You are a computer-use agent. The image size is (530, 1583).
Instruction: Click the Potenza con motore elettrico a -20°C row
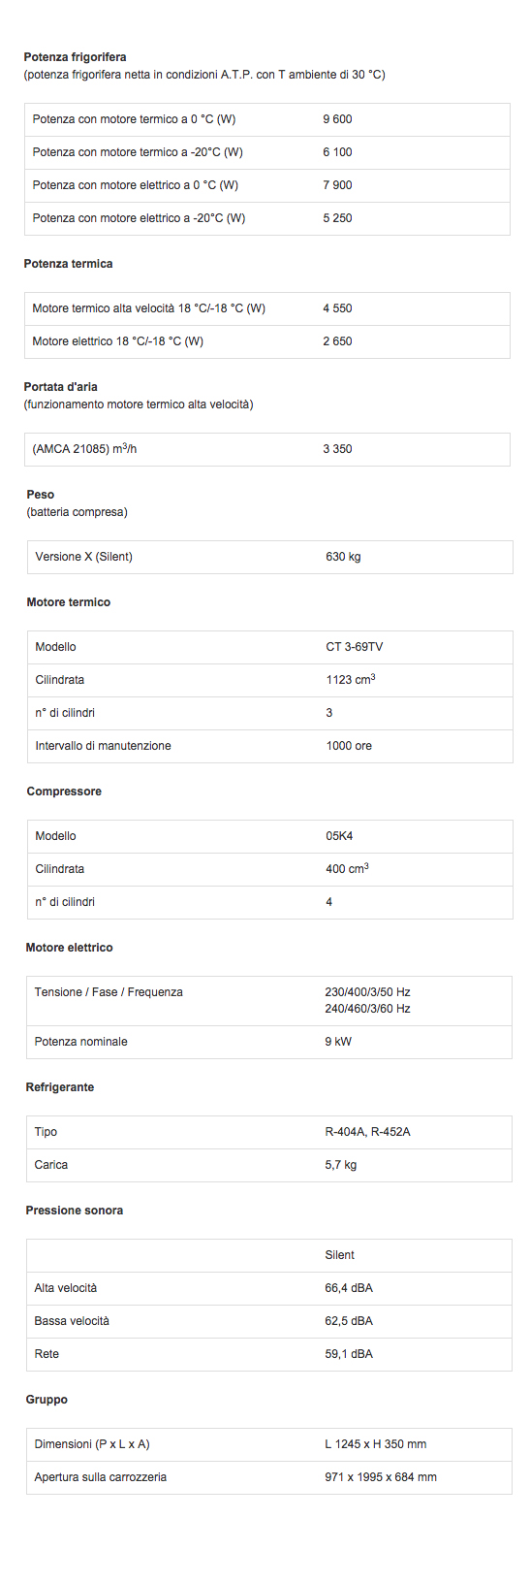tap(267, 218)
